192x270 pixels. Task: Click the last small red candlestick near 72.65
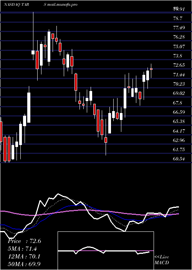click(x=151, y=69)
